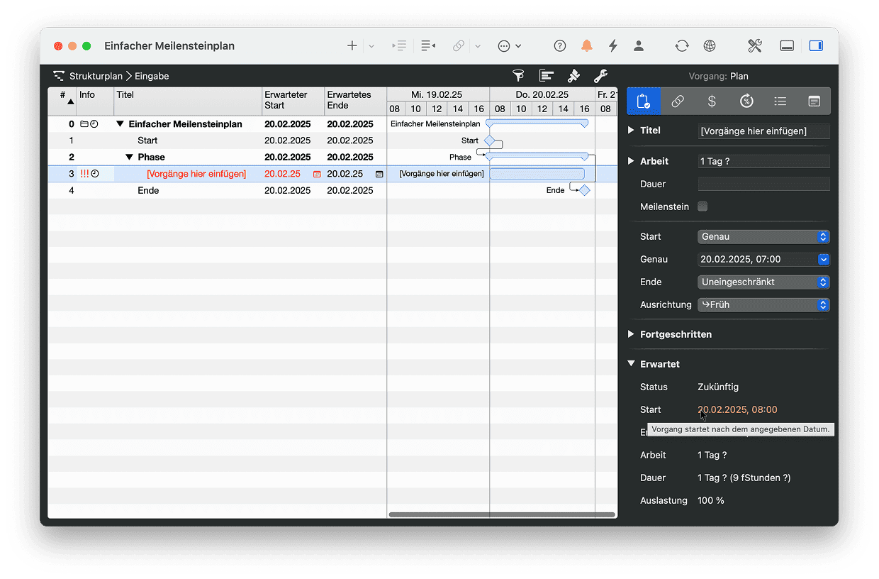Toggle the right inspector sidebar panel

[816, 46]
